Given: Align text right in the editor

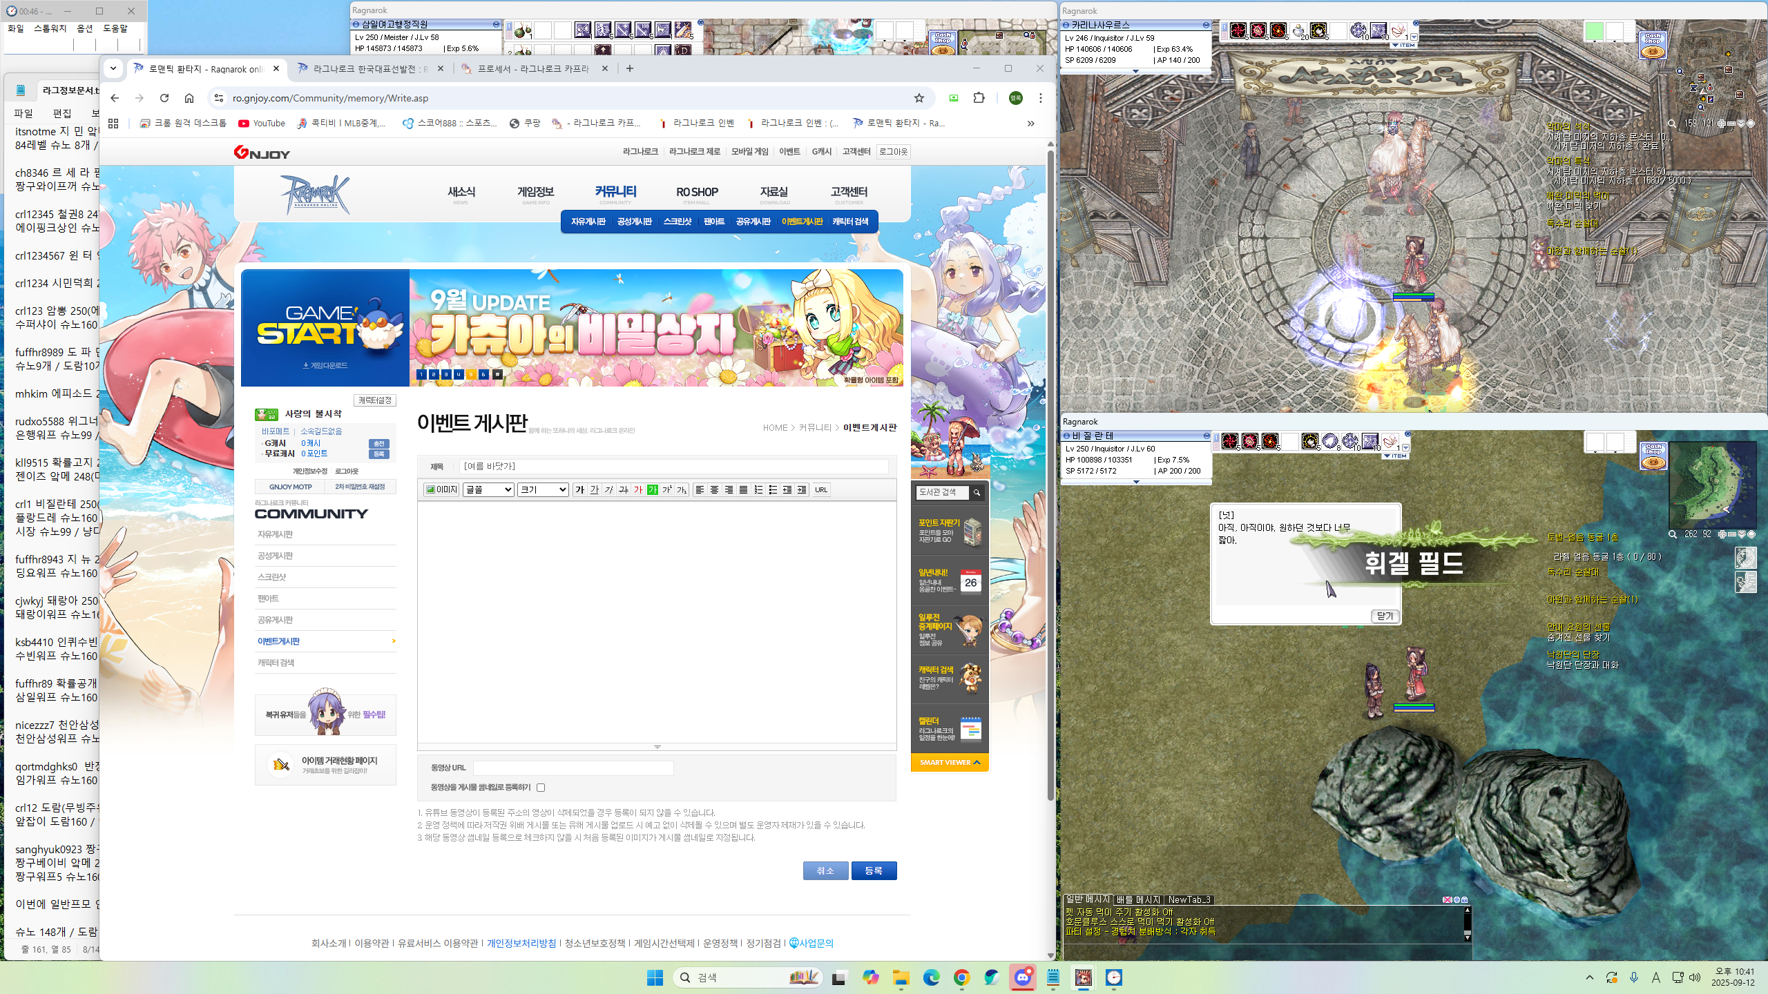Looking at the screenshot, I should pos(729,489).
